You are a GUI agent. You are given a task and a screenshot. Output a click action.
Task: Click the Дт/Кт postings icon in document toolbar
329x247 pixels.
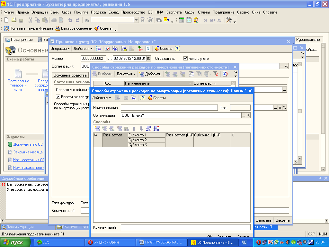pos(140,49)
